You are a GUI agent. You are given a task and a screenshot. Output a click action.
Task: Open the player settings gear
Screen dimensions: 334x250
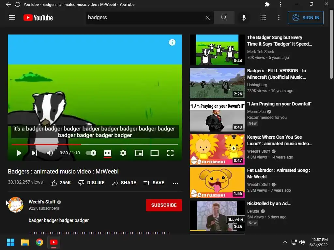click(x=123, y=153)
